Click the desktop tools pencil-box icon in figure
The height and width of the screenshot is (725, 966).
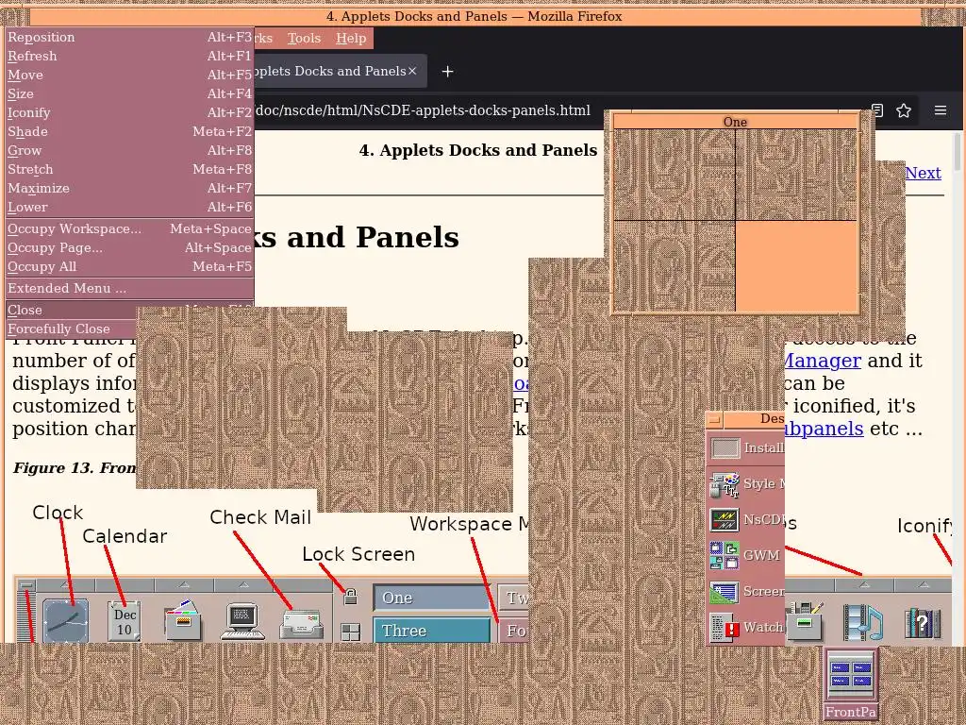pos(806,621)
